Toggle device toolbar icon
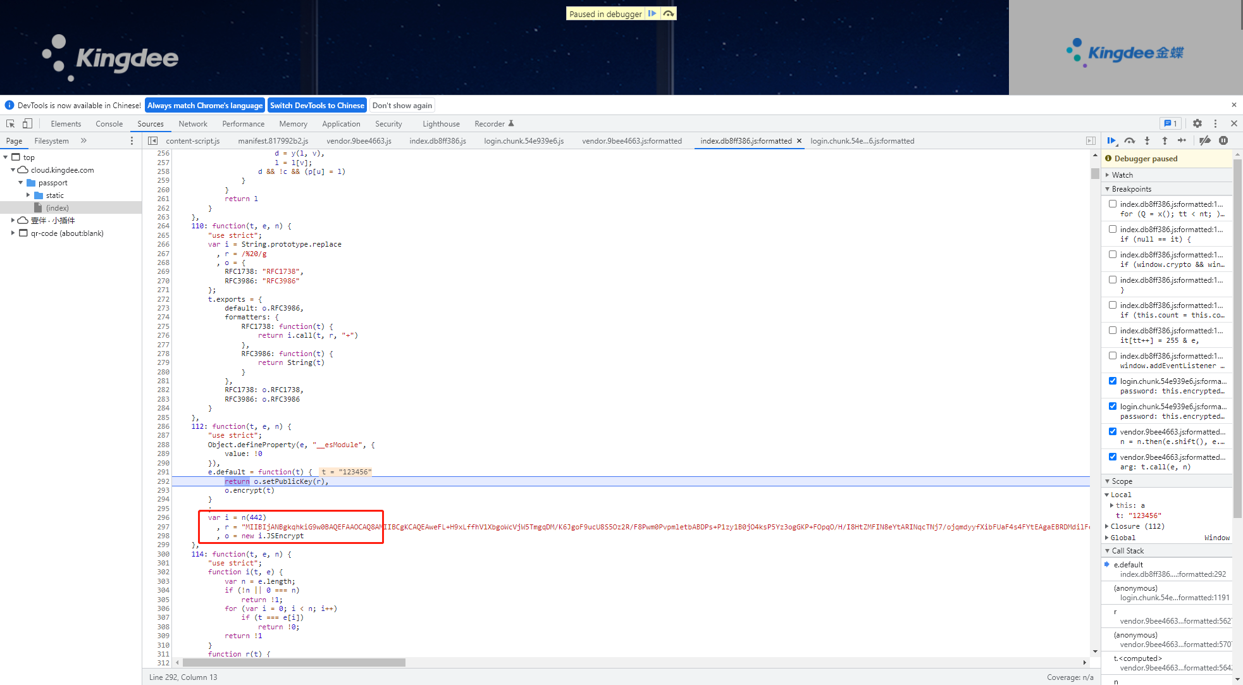The width and height of the screenshot is (1243, 685). coord(27,123)
